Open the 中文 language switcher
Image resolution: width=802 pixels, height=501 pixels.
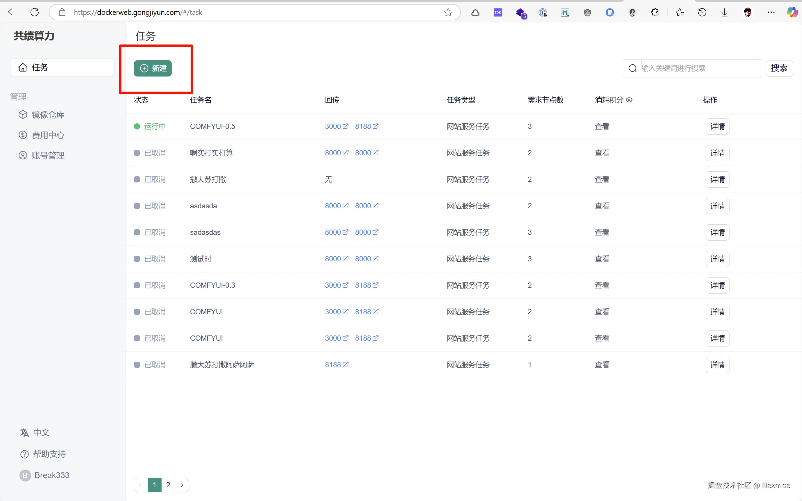(41, 432)
